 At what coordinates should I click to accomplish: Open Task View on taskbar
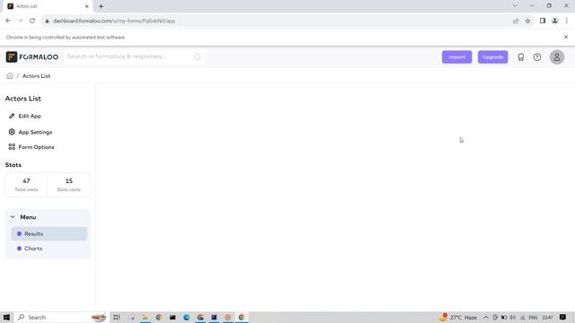(x=116, y=317)
